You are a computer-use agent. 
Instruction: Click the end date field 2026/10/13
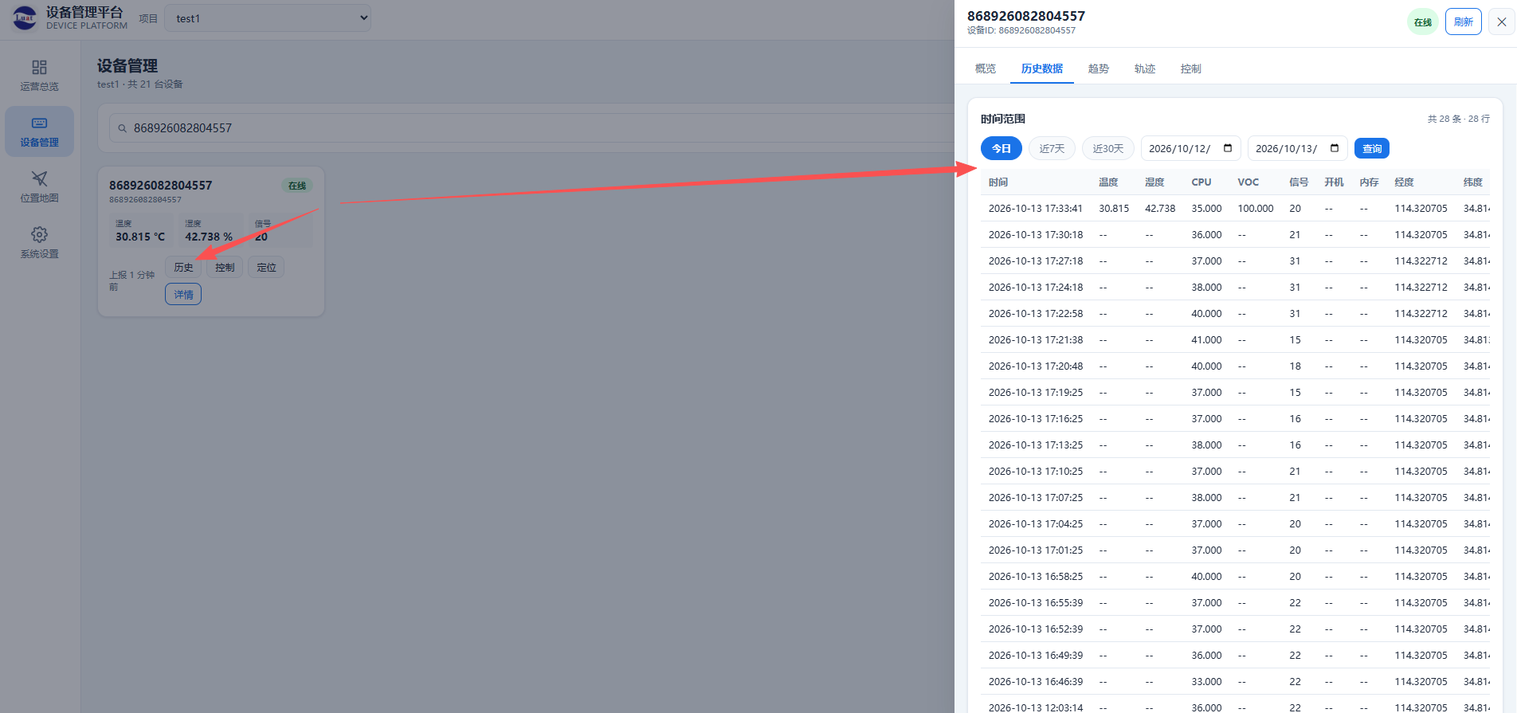1297,148
